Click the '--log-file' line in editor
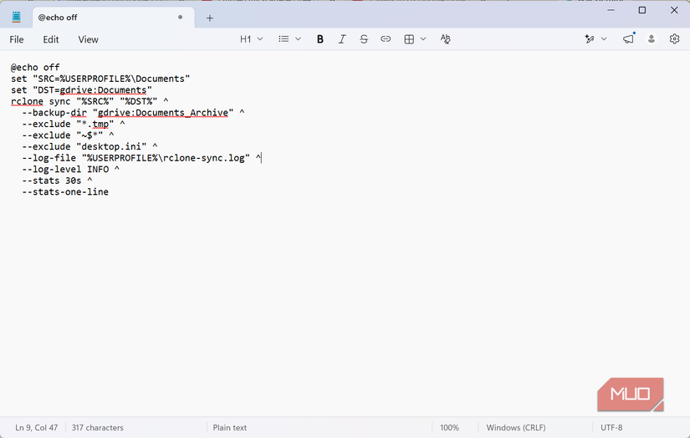This screenshot has height=438, width=690. (141, 158)
